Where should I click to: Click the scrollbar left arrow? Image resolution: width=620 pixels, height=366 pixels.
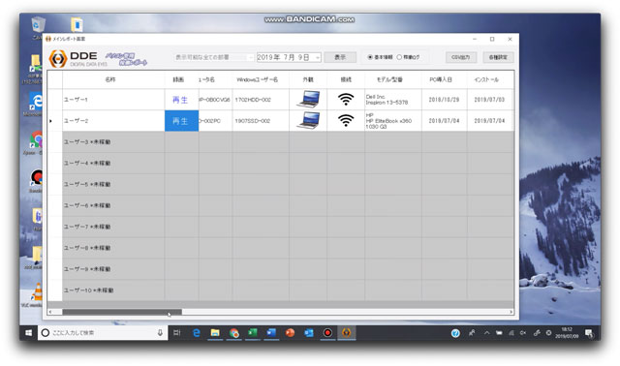tap(50, 312)
